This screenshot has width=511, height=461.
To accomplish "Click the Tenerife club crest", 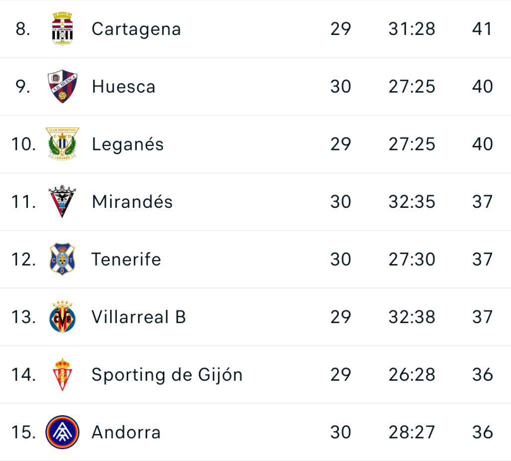I will tap(63, 260).
